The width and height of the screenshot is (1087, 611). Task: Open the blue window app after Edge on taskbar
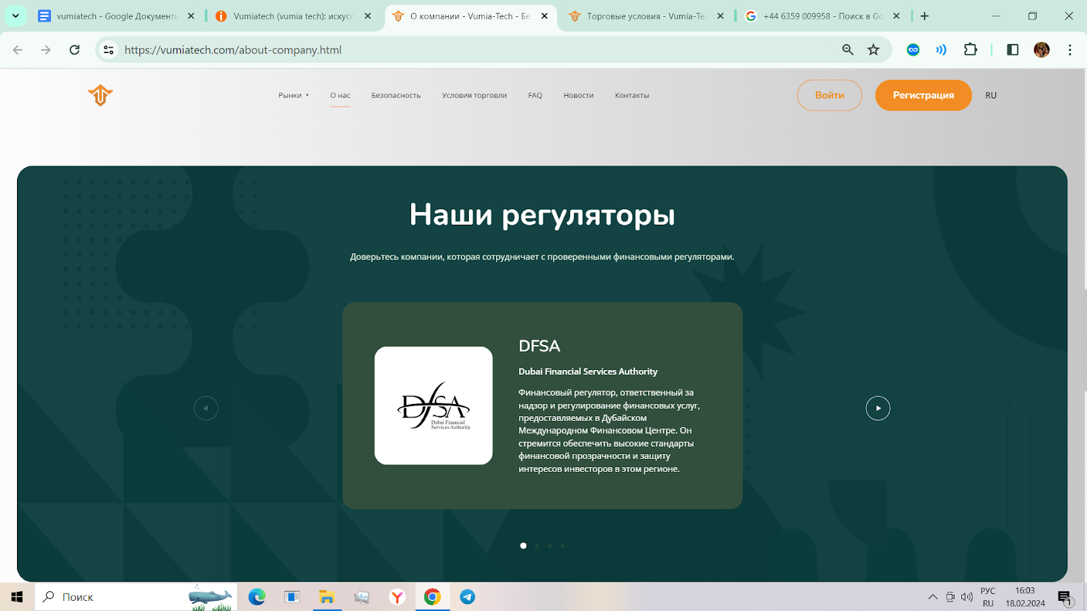coord(292,597)
